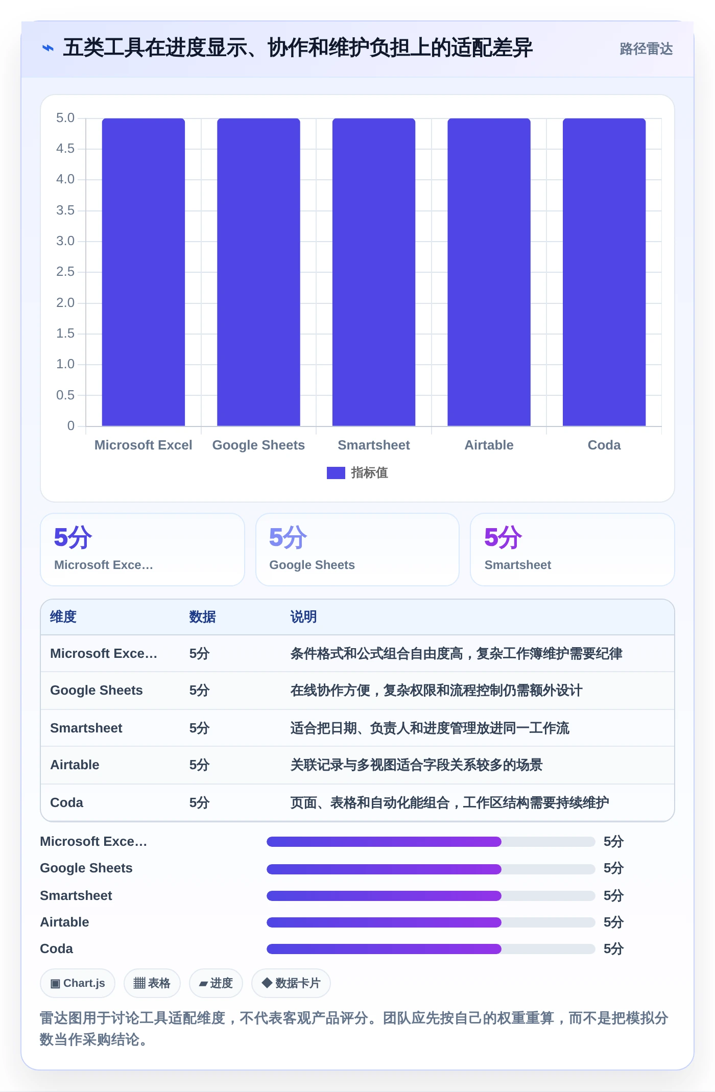Select the Smartsheet table row name
The image size is (715, 1092).
(86, 728)
